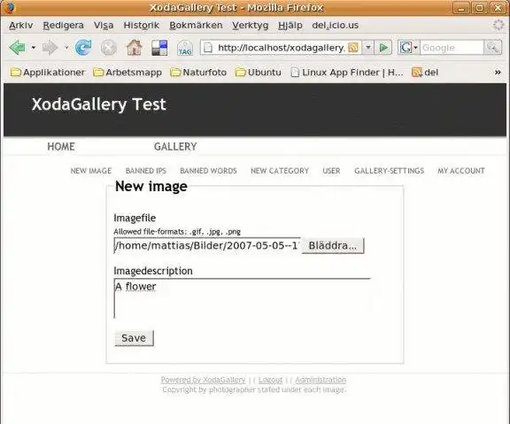
Task: Open the MY ACCOUNT admin link
Action: 461,171
